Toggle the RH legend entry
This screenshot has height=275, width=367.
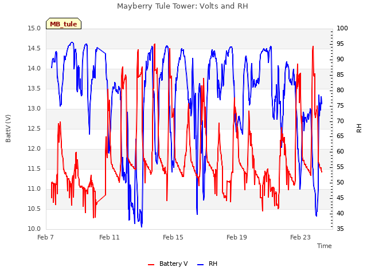[207, 264]
